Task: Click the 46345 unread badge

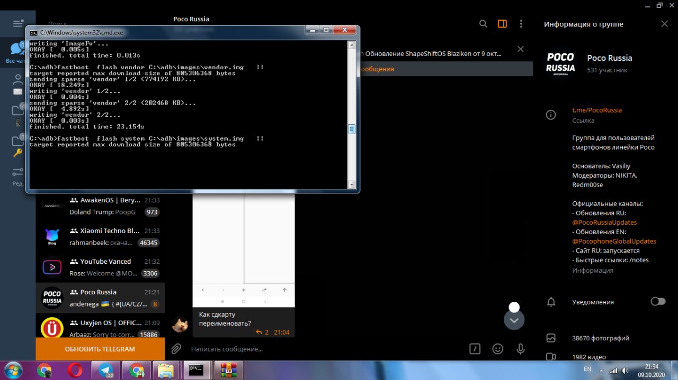Action: (148, 243)
